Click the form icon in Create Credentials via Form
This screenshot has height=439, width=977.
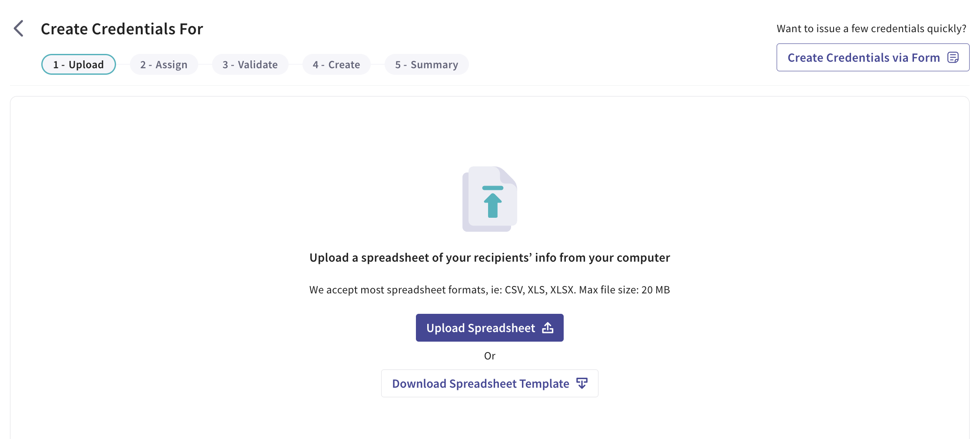pos(954,57)
